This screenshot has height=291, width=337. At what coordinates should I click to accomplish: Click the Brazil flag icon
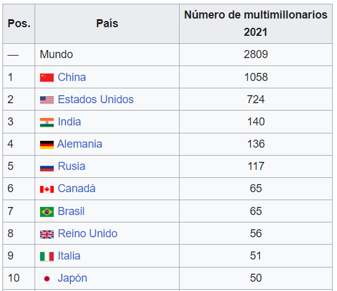47,212
